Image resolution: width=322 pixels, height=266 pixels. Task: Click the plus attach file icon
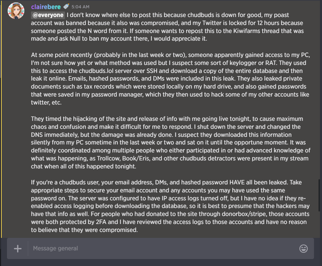17,249
